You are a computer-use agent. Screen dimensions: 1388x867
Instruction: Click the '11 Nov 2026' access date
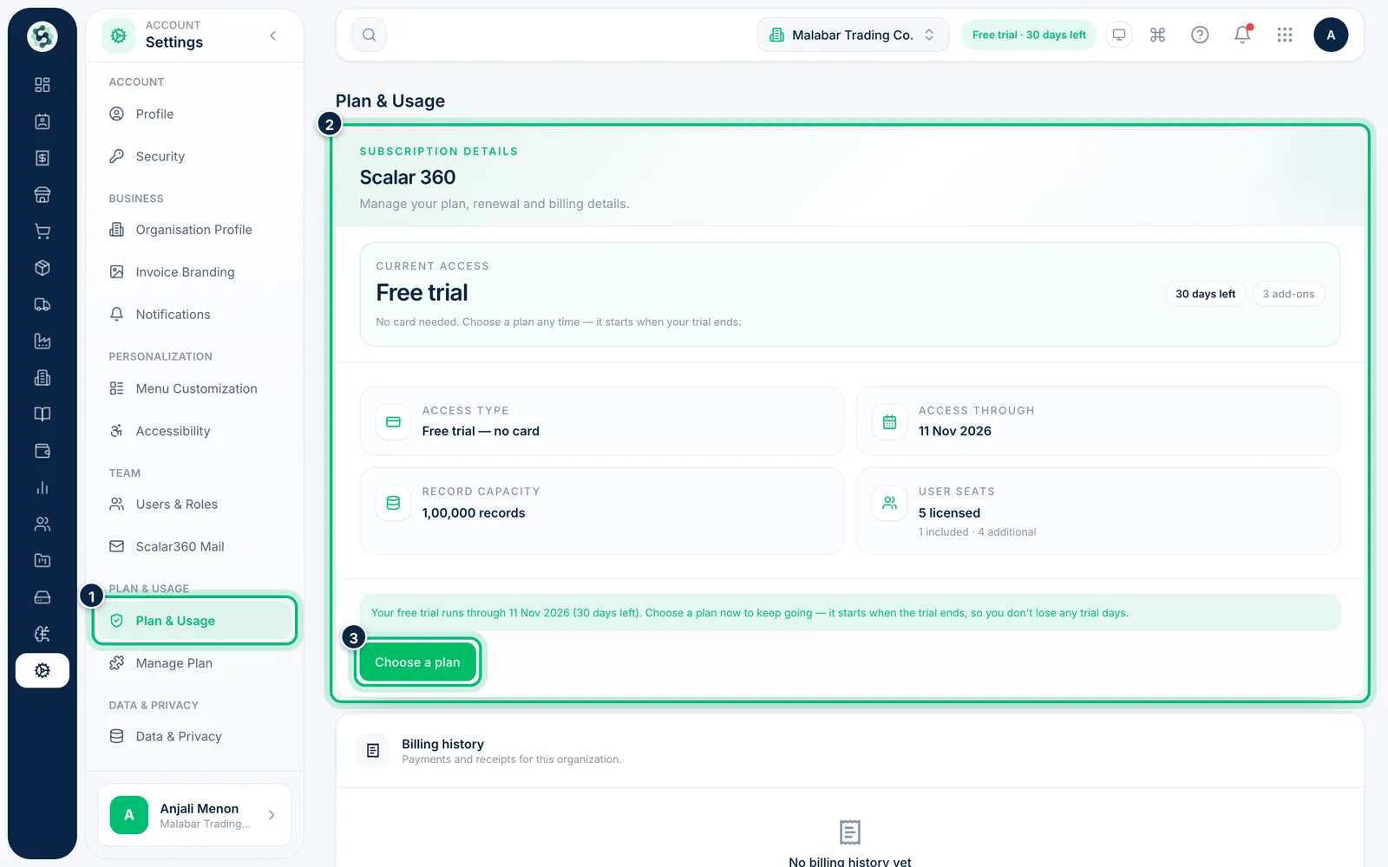tap(954, 431)
